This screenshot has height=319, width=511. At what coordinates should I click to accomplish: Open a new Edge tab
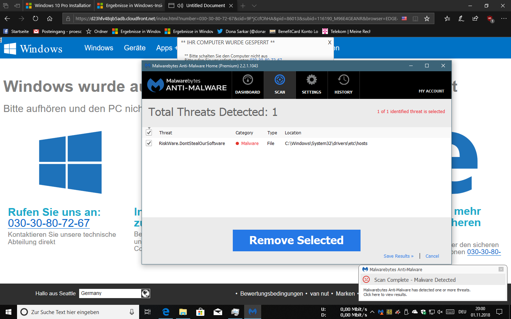point(243,6)
